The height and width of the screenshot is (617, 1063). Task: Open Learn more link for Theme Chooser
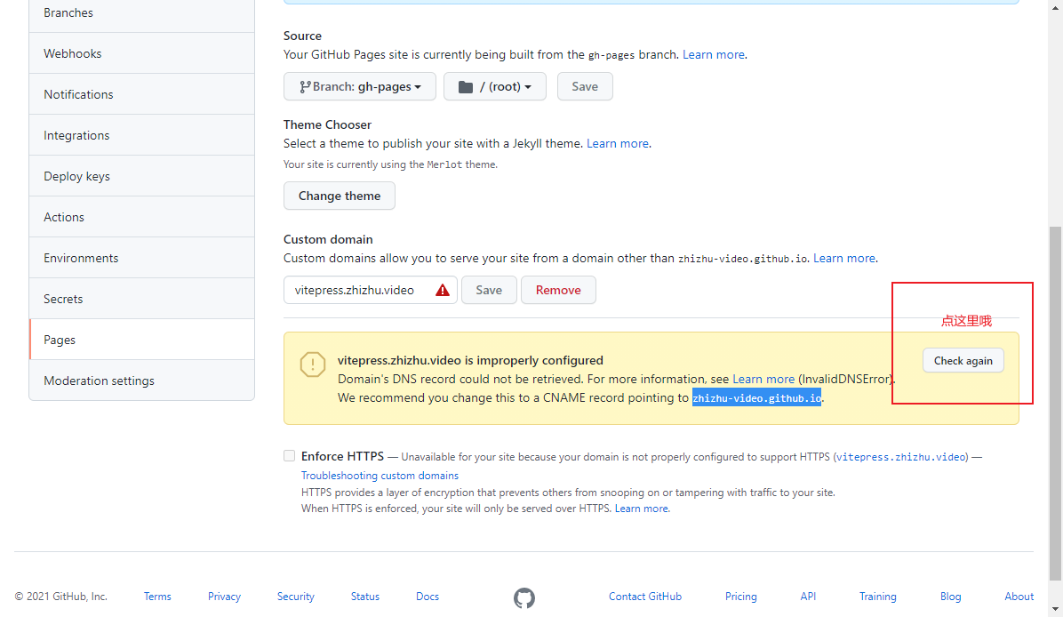618,144
